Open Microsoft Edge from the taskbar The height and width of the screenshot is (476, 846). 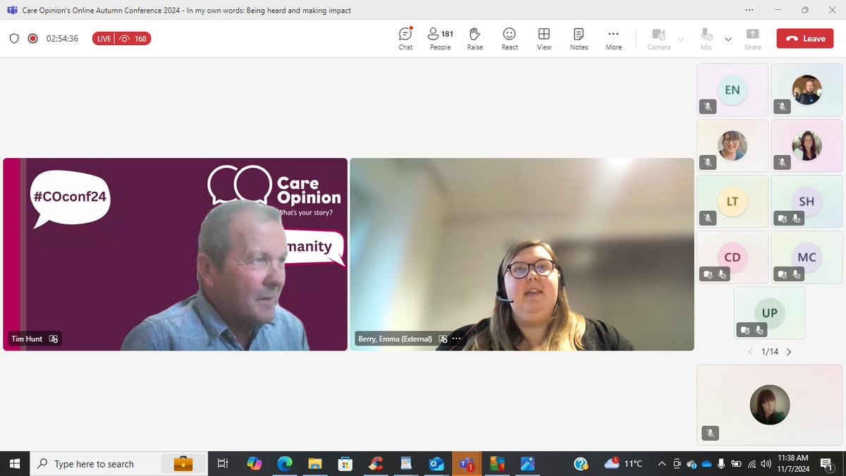[285, 463]
